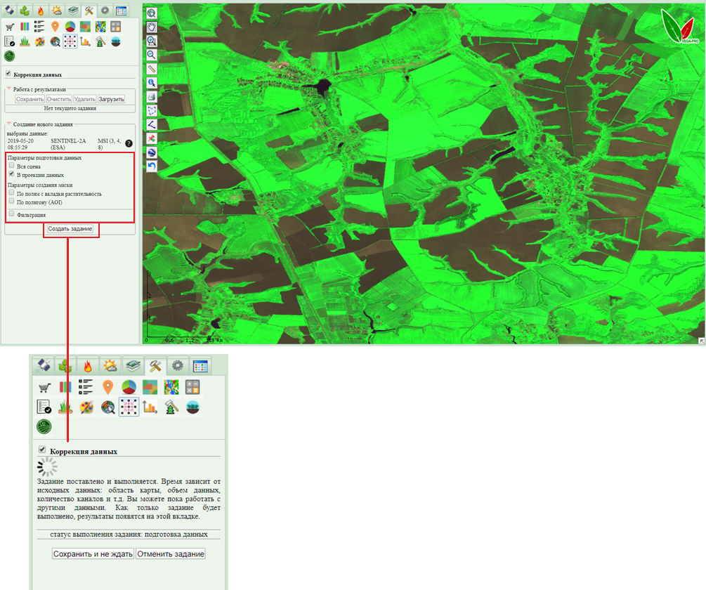The width and height of the screenshot is (706, 590).
Task: Collapse the 'Работа с результатами' section triangle
Action: coord(8,89)
